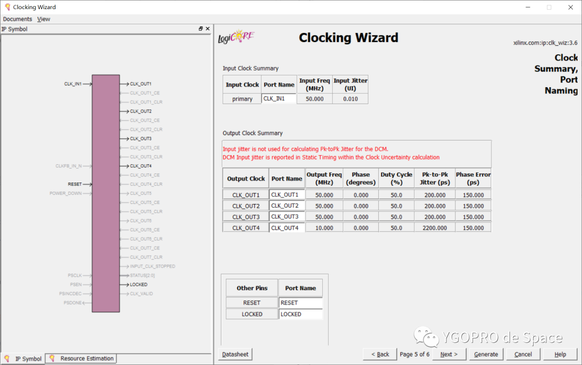Click the CLK_IN1 pin on the IP symbol
Viewport: 582px width, 365px height.
73,84
